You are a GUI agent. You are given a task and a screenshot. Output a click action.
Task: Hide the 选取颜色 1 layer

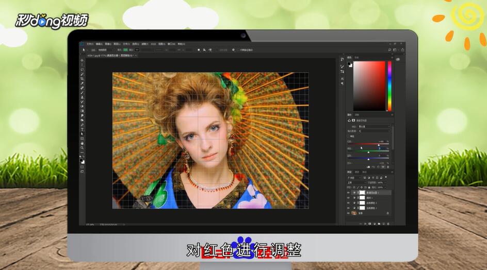click(348, 208)
